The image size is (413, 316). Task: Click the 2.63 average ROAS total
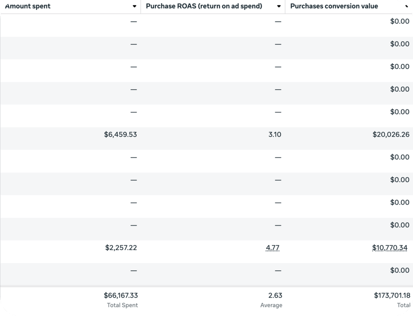tap(275, 296)
